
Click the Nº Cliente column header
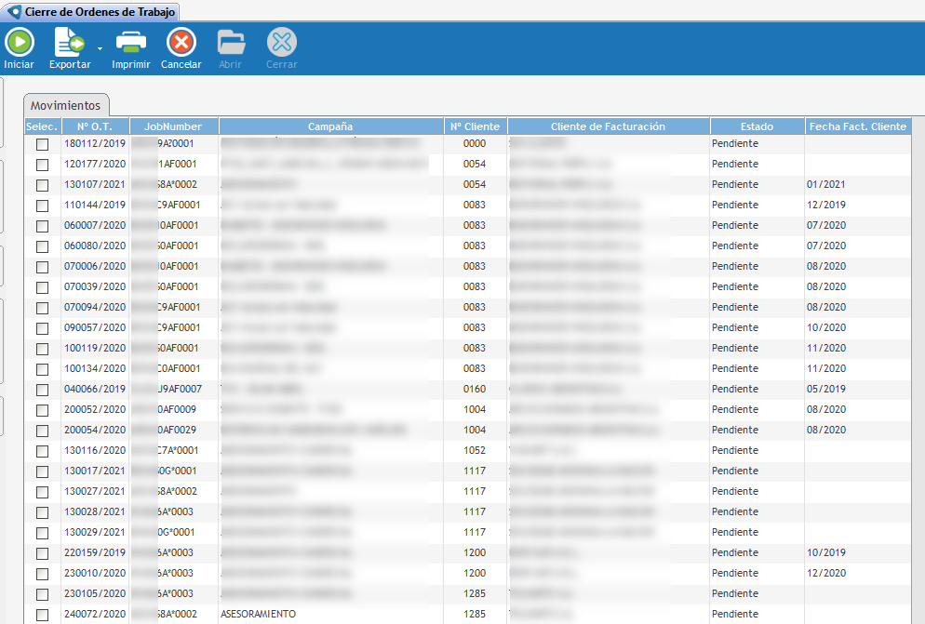pyautogui.click(x=475, y=126)
